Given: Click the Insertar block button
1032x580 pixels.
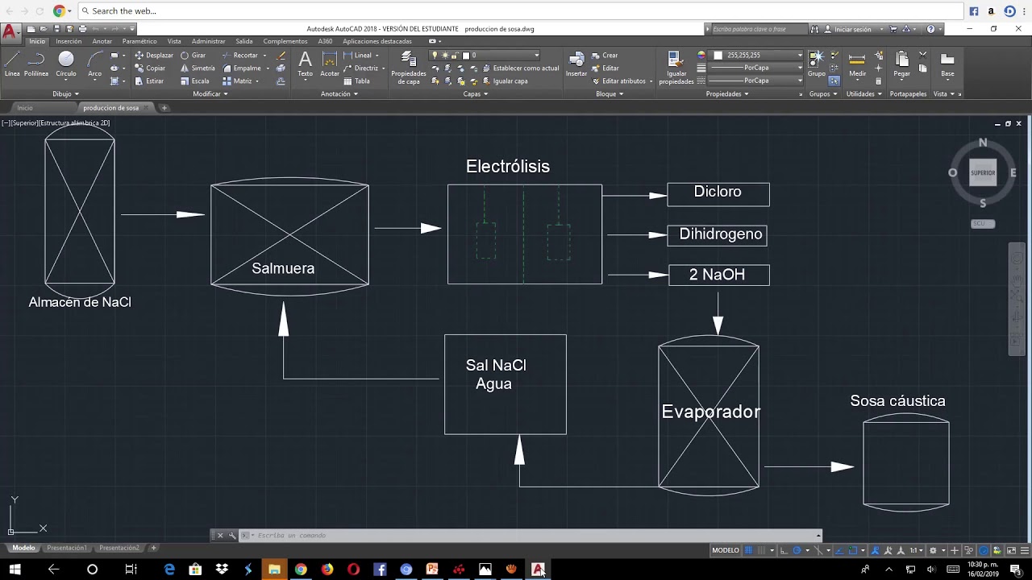Looking at the screenshot, I should coord(576,64).
